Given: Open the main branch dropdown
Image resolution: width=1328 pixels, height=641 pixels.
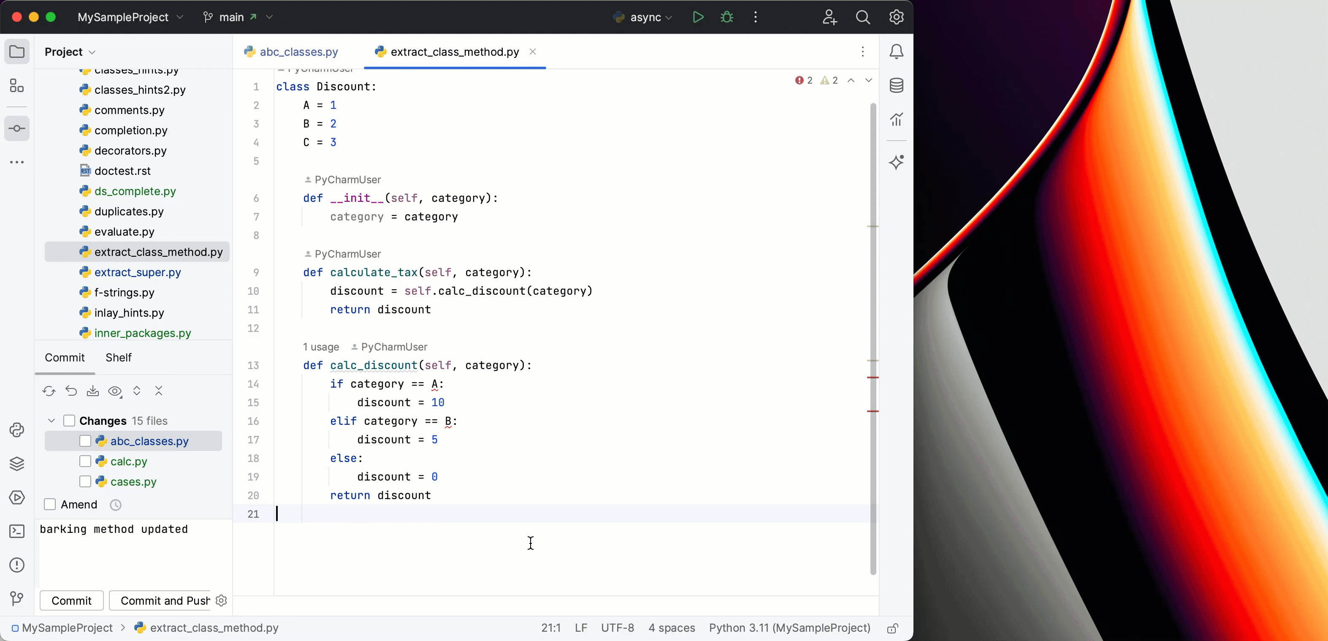Looking at the screenshot, I should [x=238, y=17].
